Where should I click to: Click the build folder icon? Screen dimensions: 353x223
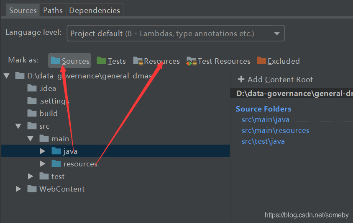click(32, 113)
